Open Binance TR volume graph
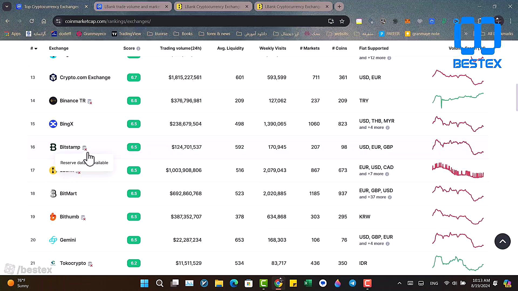Viewport: 518px width, 291px height. [458, 101]
